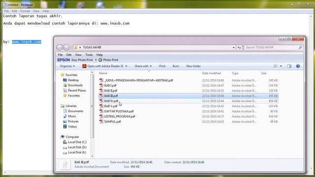
Task: Expand the TUGAS AKHIR breadcrumb arrow
Action: click(80, 47)
